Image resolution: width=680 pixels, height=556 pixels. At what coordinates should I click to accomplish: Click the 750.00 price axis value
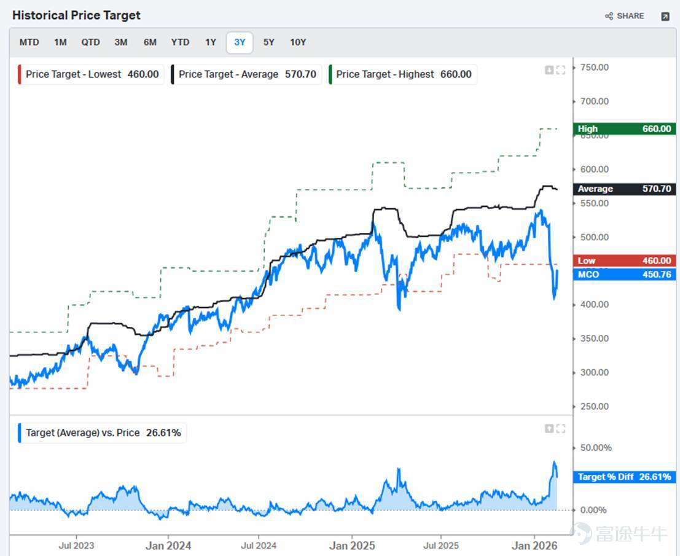coord(595,67)
